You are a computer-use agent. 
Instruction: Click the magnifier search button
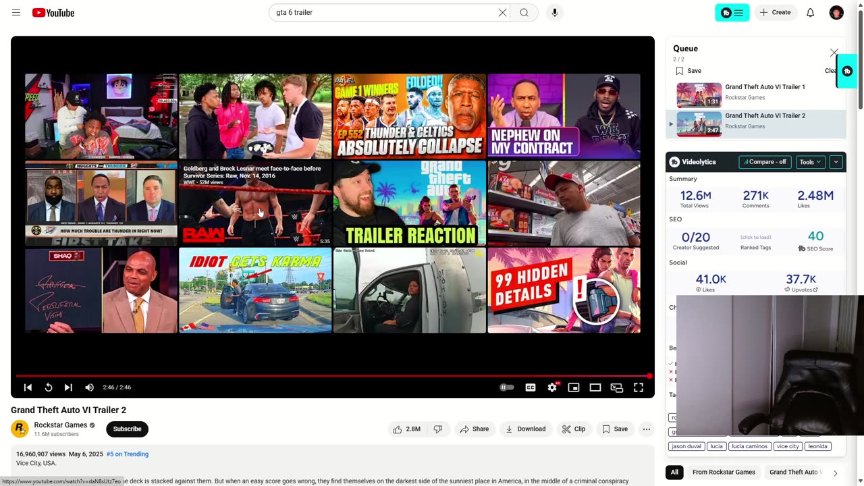(524, 13)
